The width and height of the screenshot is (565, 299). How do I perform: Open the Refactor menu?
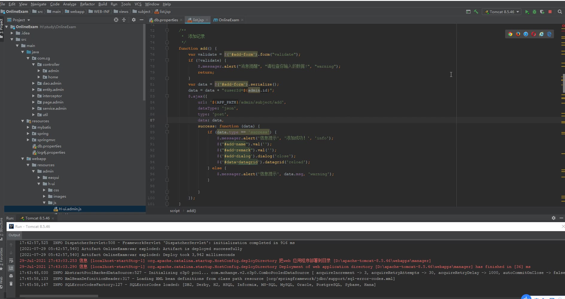coord(87,4)
